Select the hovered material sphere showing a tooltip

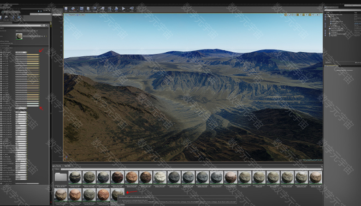pos(118,194)
